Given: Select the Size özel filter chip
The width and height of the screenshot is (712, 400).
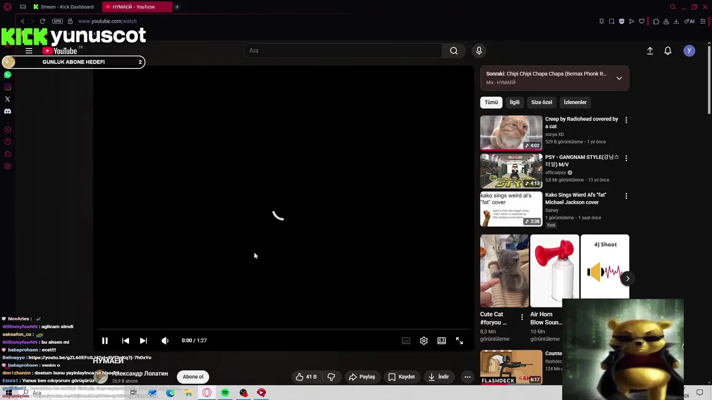Looking at the screenshot, I should (x=542, y=102).
